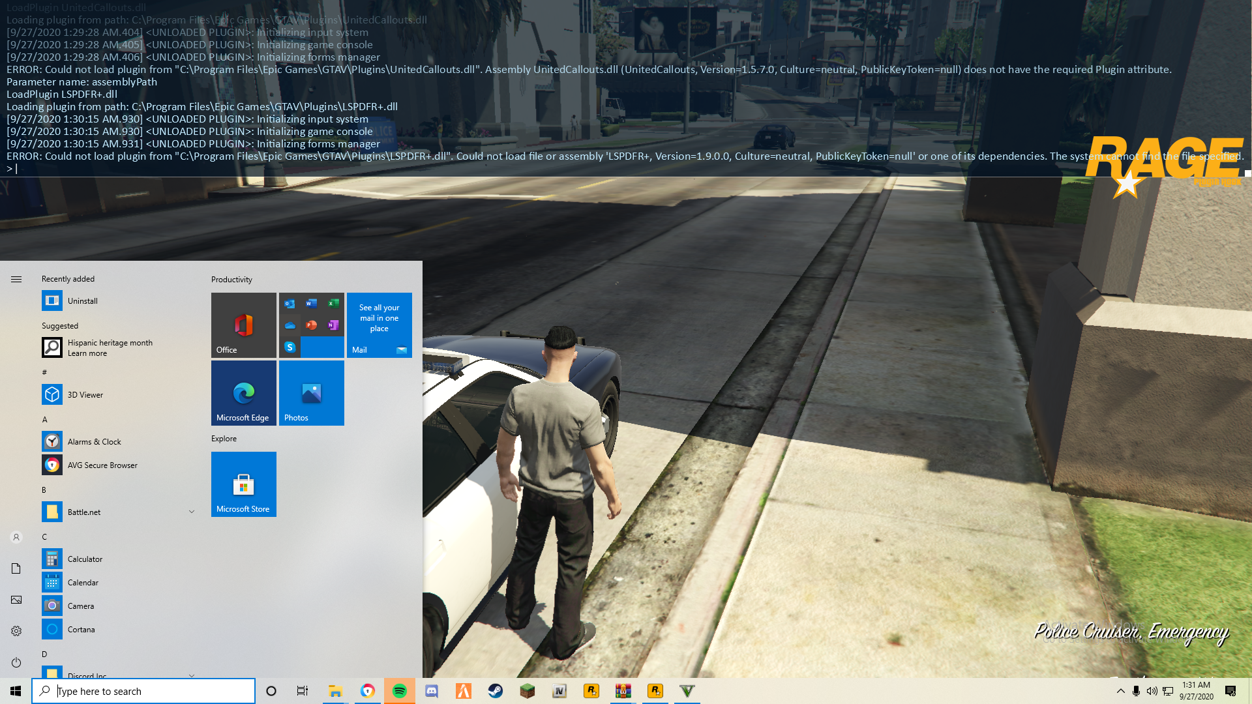The image size is (1252, 704).
Task: Open the Microsoft Edge tile
Action: click(x=244, y=393)
